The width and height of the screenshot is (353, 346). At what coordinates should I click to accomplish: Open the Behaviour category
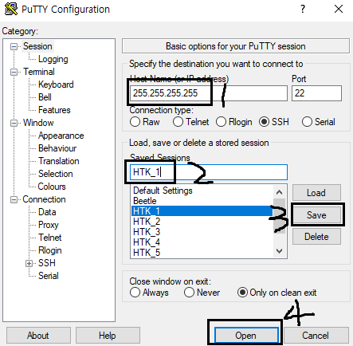[57, 148]
